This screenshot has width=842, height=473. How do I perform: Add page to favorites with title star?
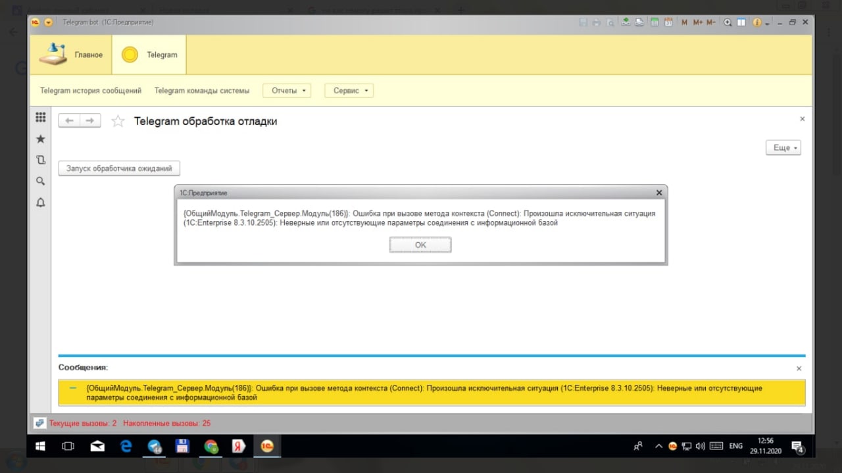pos(118,121)
